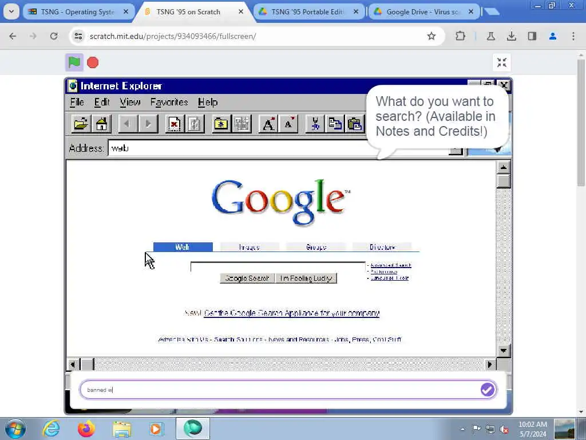Open Chrome tab search dropdown

tap(11, 11)
